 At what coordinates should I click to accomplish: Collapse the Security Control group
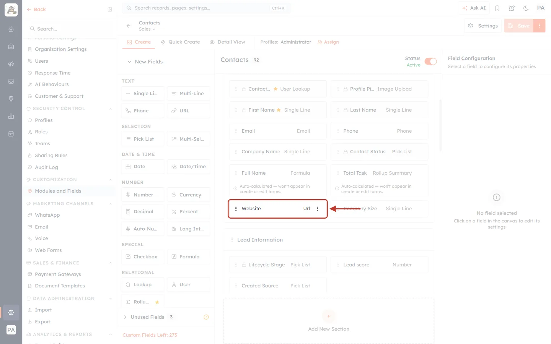pos(111,109)
